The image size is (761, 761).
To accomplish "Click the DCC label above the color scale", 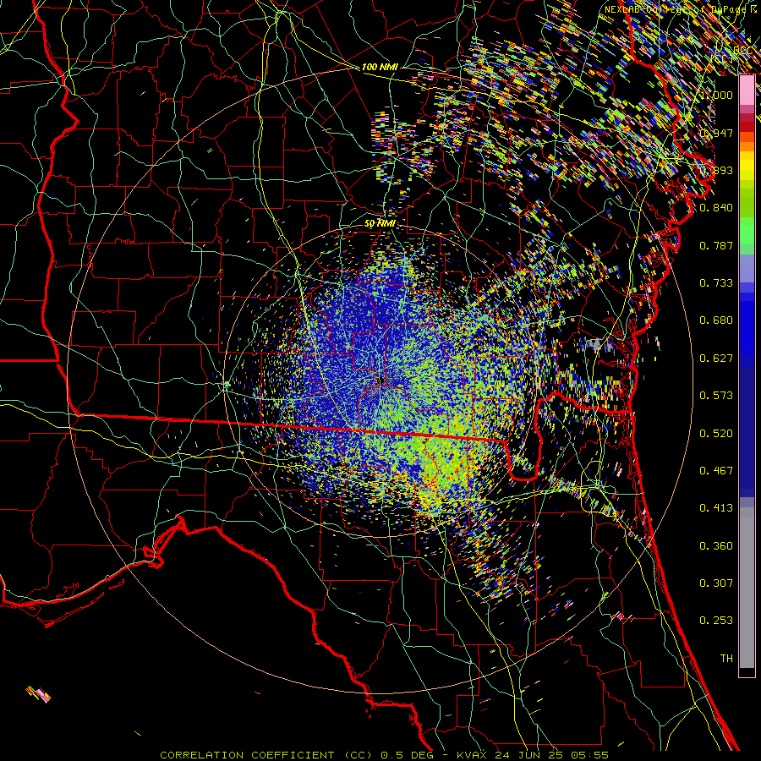I will pos(742,51).
